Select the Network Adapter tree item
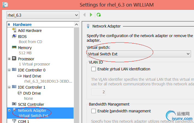Viewport: 194px width, 123px height. click(x=32, y=110)
